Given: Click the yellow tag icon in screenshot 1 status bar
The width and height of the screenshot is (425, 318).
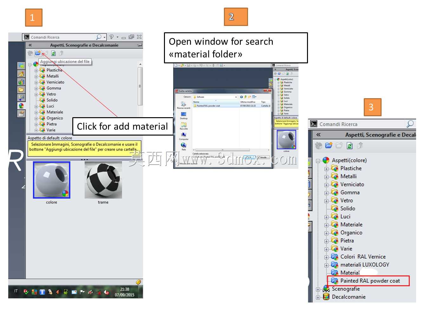Looking at the screenshot, I should (138, 282).
